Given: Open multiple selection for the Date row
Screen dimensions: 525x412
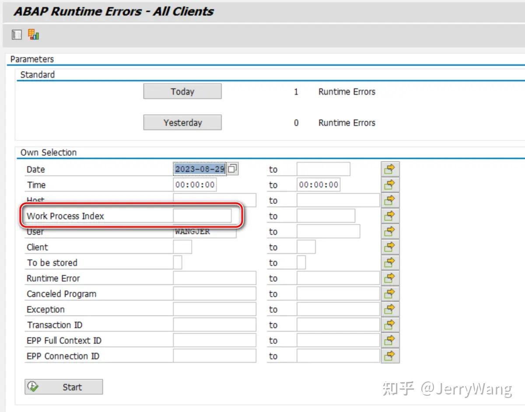Looking at the screenshot, I should [389, 168].
